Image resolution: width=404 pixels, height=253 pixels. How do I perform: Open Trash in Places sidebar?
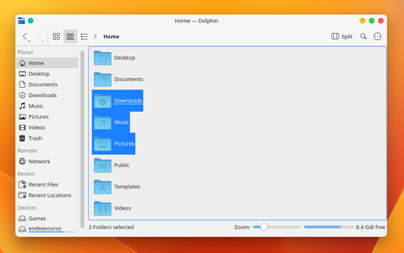click(47, 138)
